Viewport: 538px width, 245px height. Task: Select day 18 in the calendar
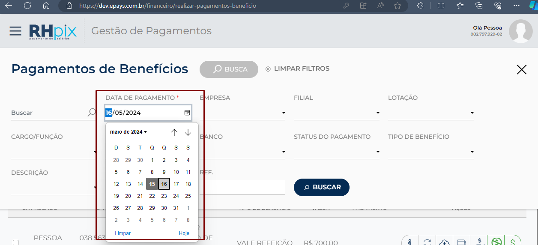click(188, 184)
